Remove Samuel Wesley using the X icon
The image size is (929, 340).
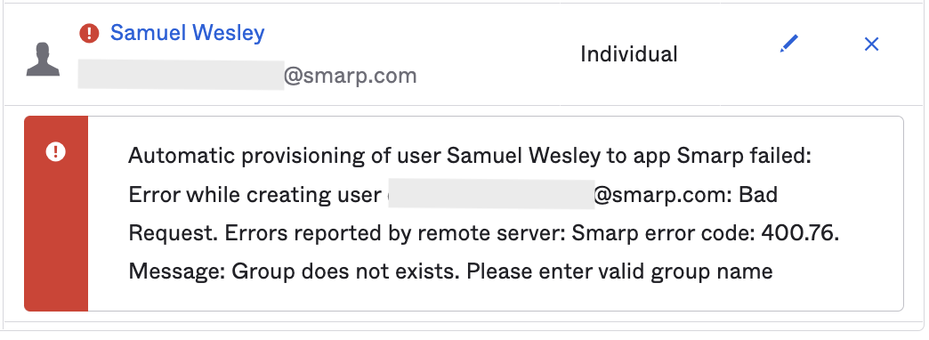[871, 44]
